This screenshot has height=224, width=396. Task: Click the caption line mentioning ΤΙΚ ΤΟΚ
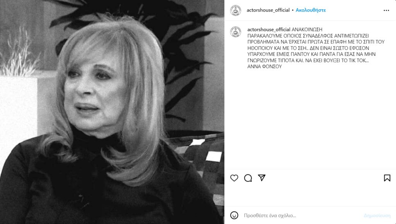(x=308, y=61)
